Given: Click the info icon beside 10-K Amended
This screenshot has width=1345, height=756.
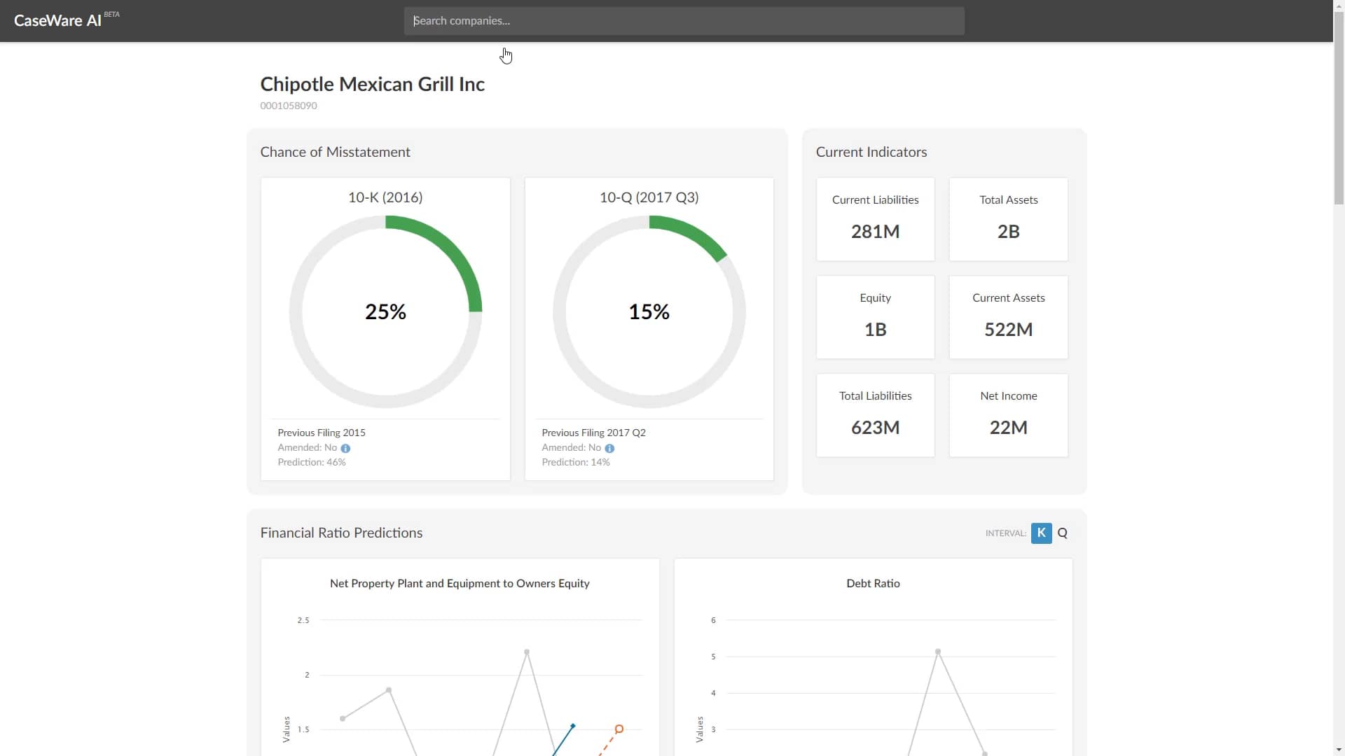Looking at the screenshot, I should click(345, 448).
